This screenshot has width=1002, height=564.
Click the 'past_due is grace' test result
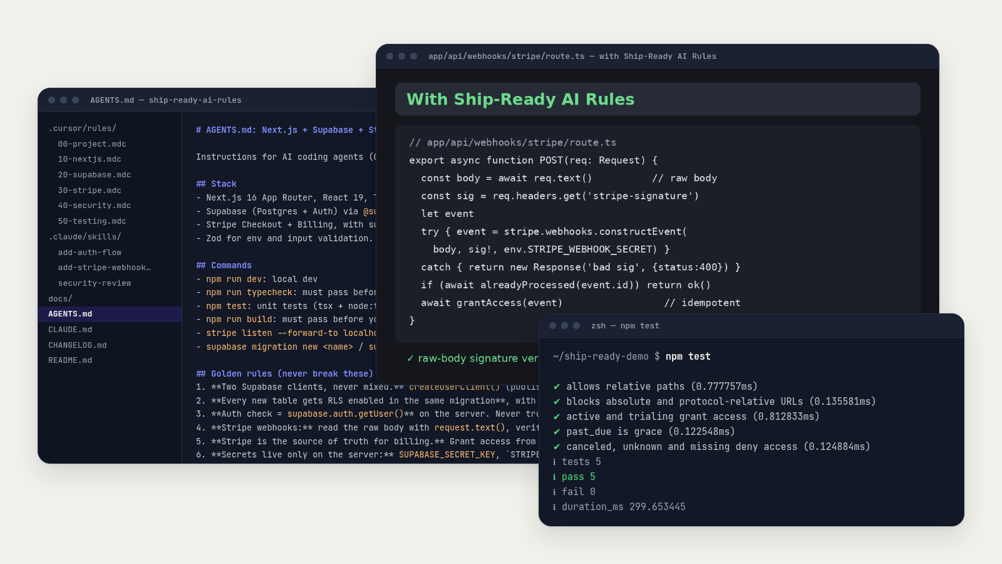tap(644, 432)
